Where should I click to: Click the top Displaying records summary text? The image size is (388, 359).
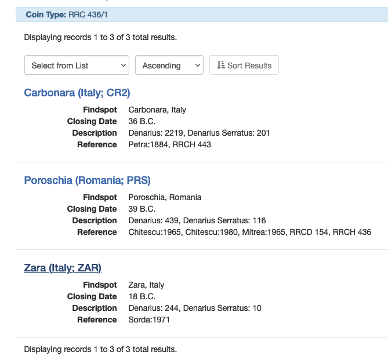100,38
